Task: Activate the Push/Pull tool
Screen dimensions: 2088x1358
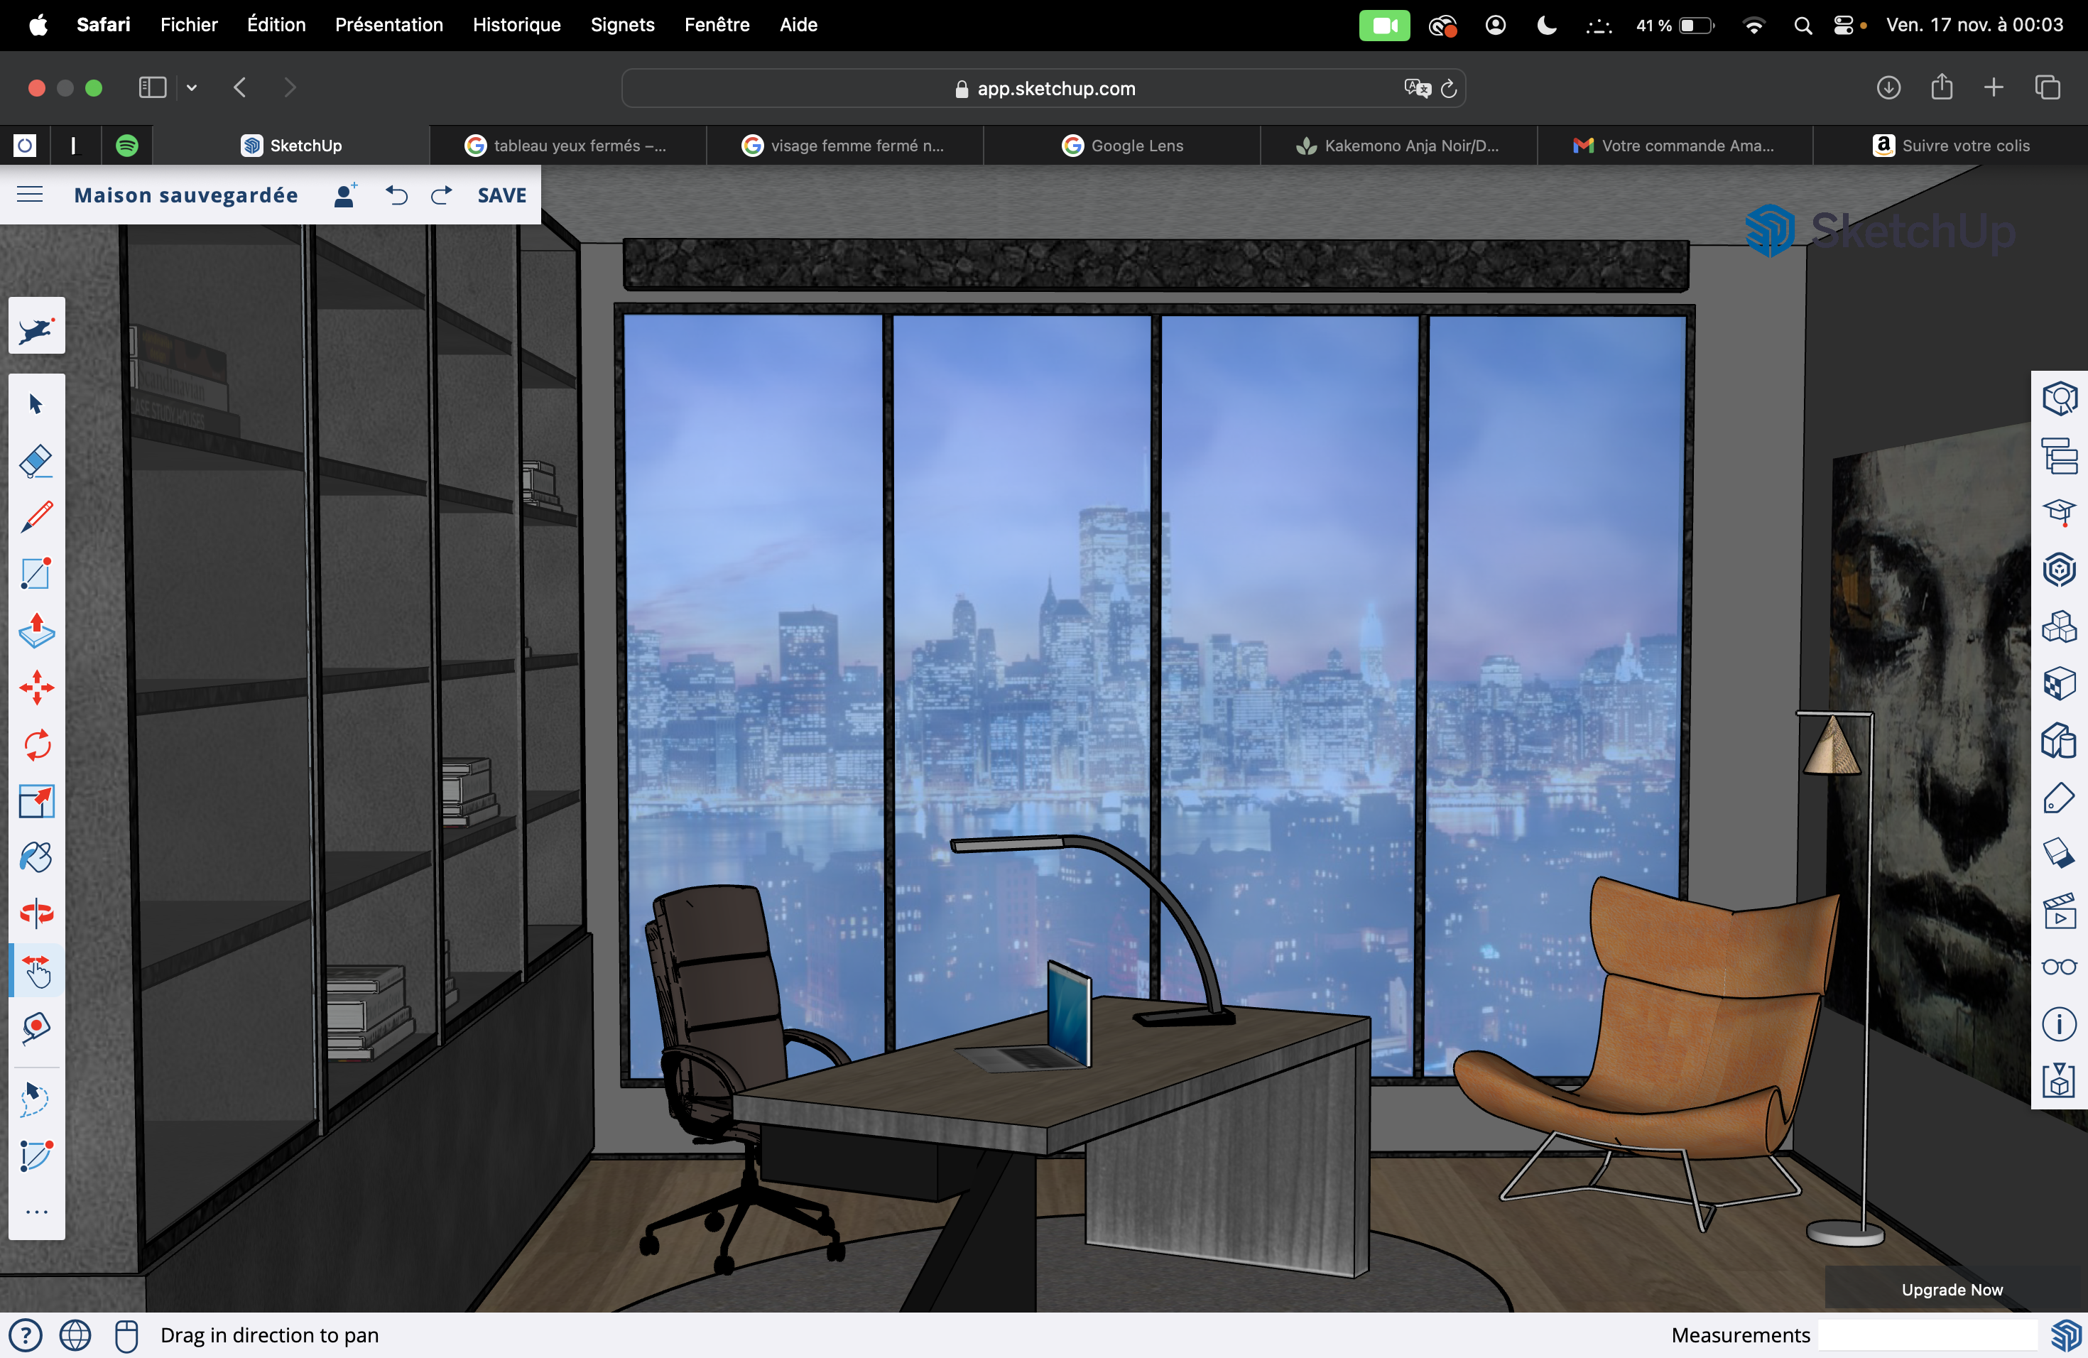Action: tap(36, 631)
